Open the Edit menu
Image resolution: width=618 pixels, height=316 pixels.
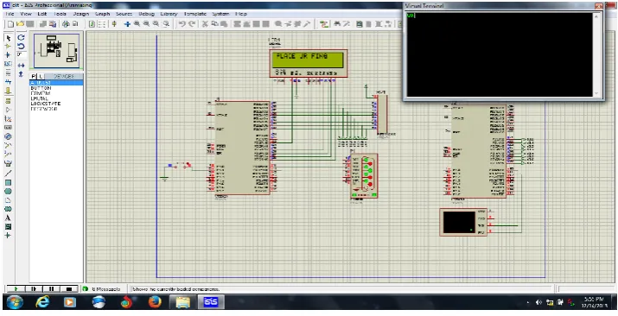(42, 14)
